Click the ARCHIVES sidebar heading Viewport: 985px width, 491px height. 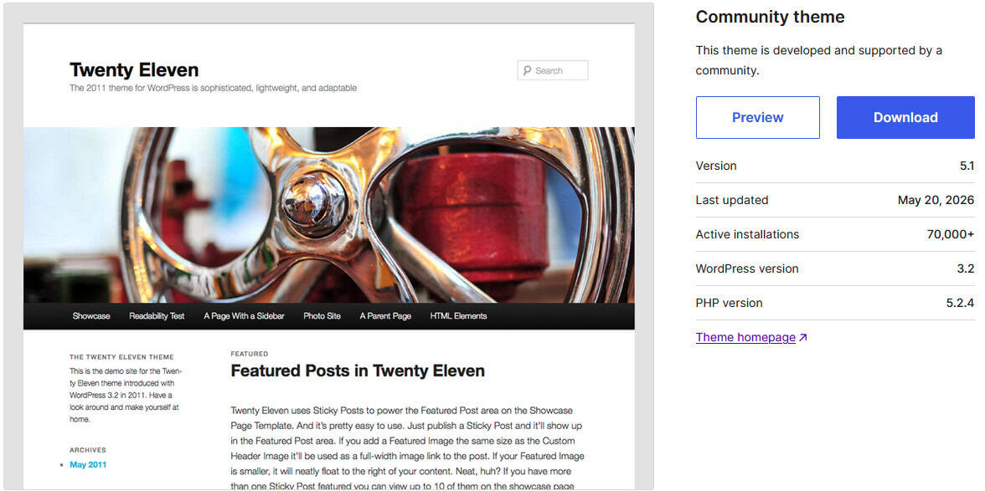pos(88,450)
